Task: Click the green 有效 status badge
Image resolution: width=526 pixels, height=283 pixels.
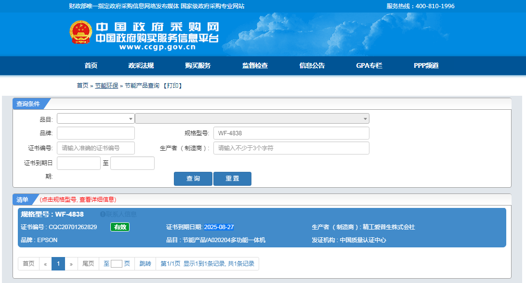Action: click(x=120, y=227)
